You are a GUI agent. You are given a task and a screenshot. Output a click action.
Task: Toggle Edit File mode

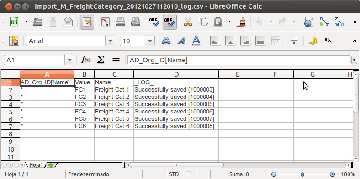point(87,22)
